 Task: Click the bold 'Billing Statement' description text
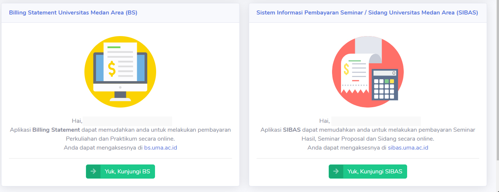tap(56, 130)
